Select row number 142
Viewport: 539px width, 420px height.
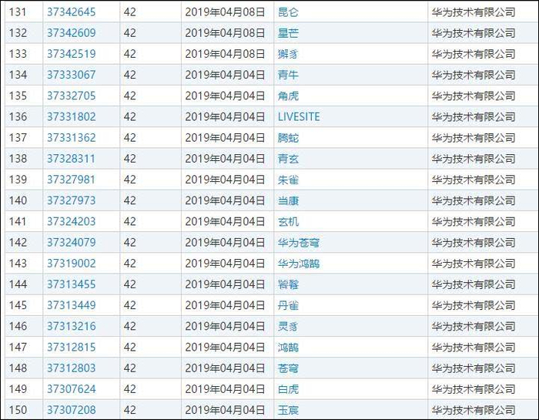[x=18, y=243]
